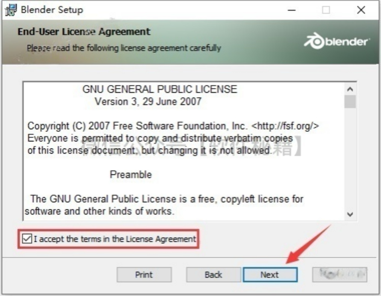Minimize the Blender Setup window
Screen dimensions: 381x296
292,10
